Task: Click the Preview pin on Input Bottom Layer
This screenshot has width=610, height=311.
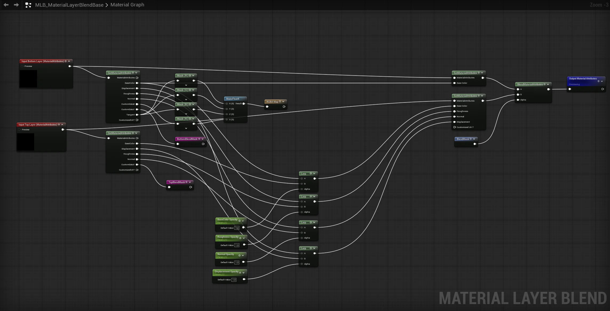Action: pyautogui.click(x=22, y=66)
